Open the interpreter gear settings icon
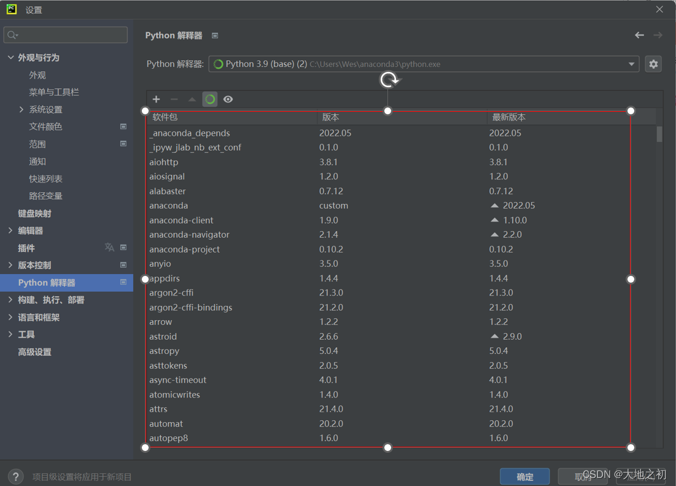676x486 pixels. pos(653,65)
